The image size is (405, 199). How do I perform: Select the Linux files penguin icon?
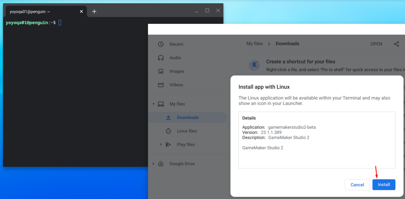168,131
